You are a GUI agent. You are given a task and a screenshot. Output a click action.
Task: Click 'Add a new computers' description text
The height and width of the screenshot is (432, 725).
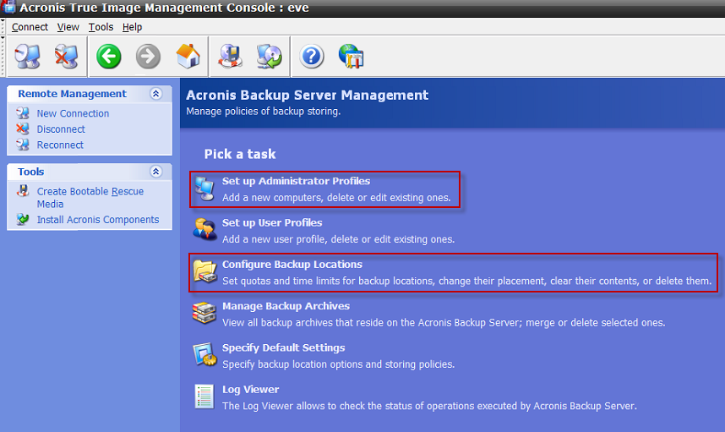tap(336, 198)
